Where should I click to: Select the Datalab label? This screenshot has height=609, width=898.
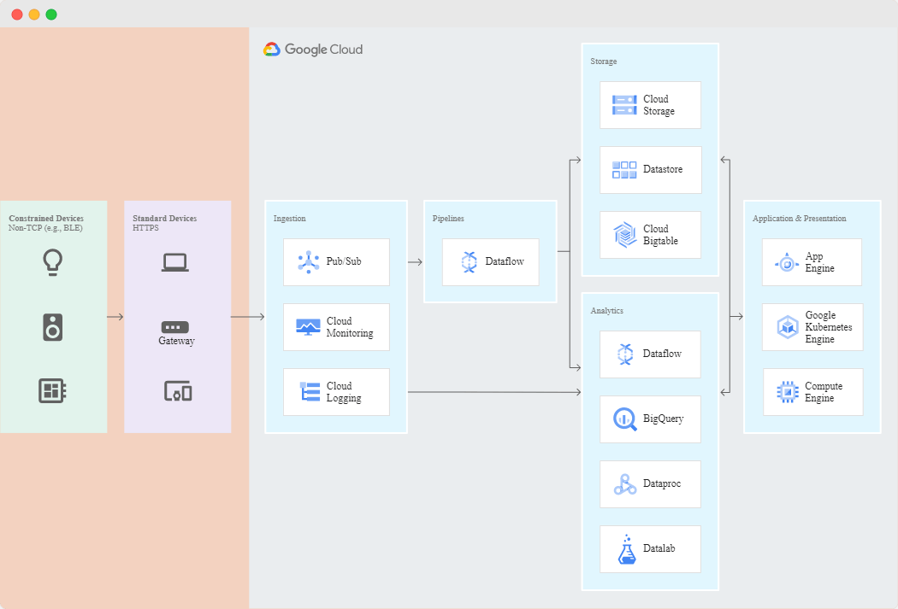pos(659,548)
